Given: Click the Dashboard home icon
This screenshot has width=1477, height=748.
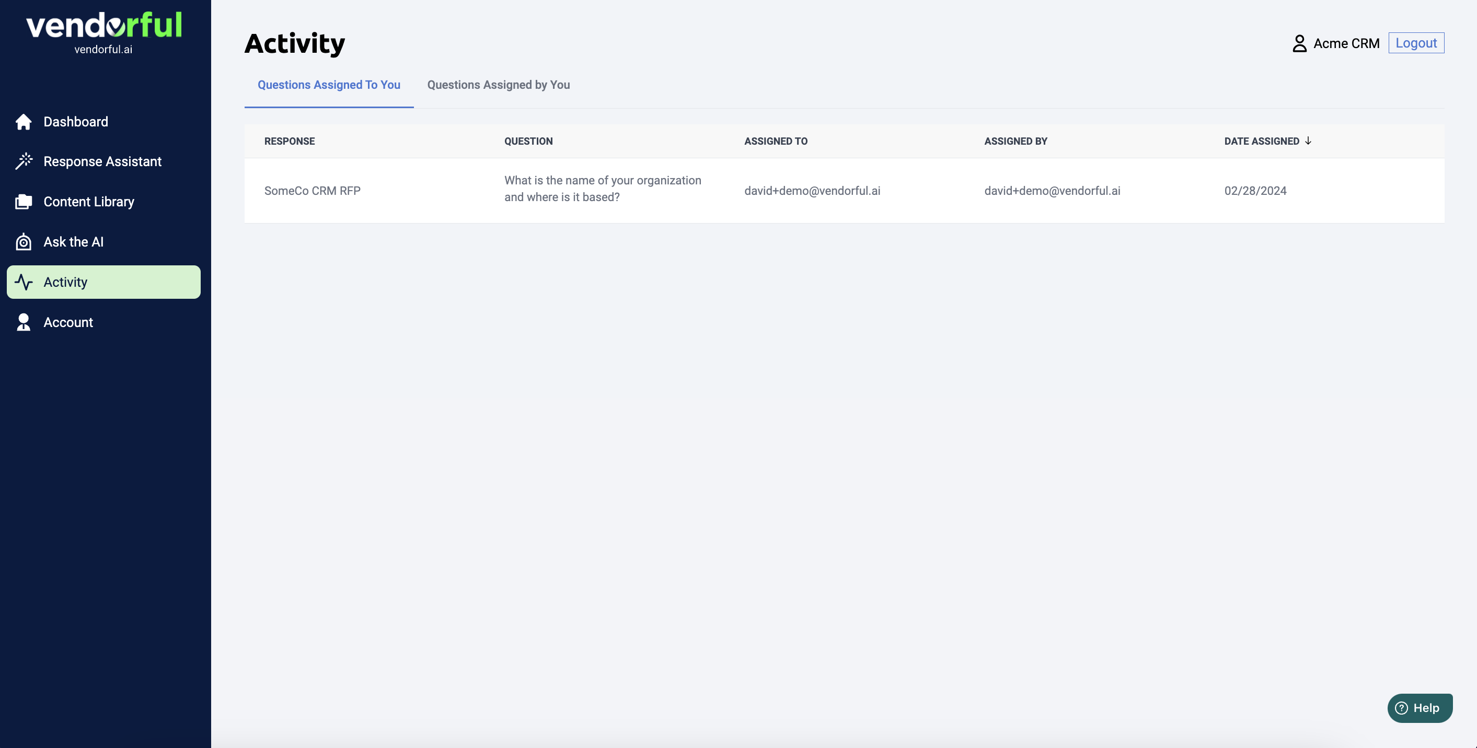Looking at the screenshot, I should click(24, 122).
